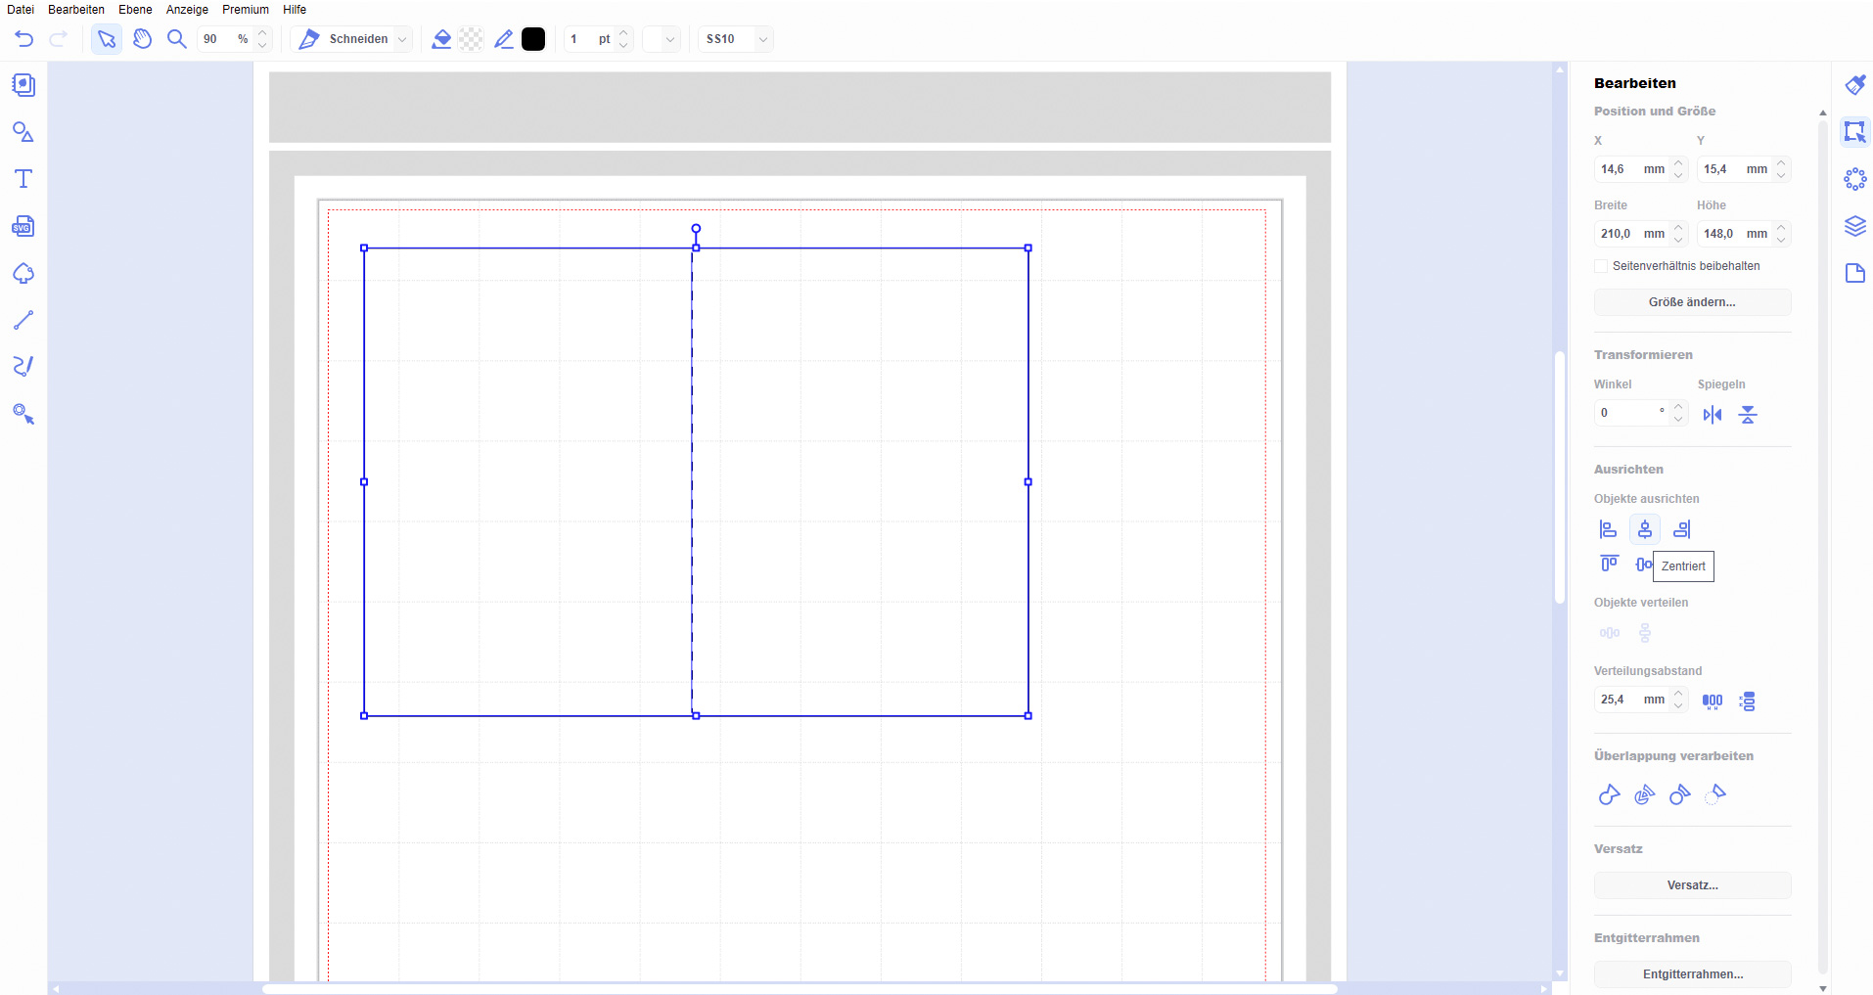This screenshot has width=1873, height=995.
Task: Align objects to left edge
Action: click(1608, 529)
